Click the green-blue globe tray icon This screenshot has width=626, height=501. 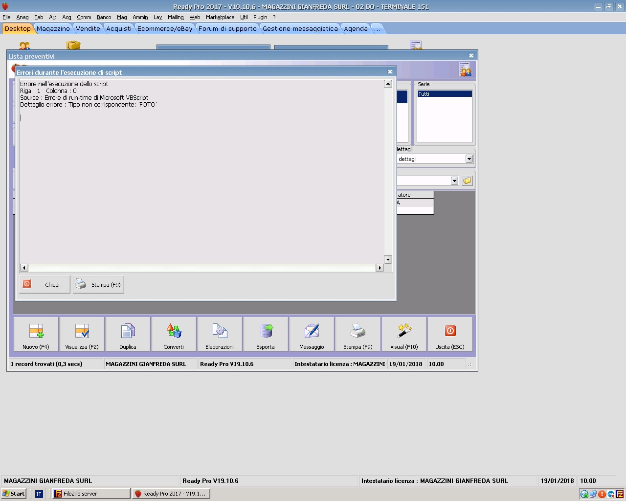[x=584, y=494]
